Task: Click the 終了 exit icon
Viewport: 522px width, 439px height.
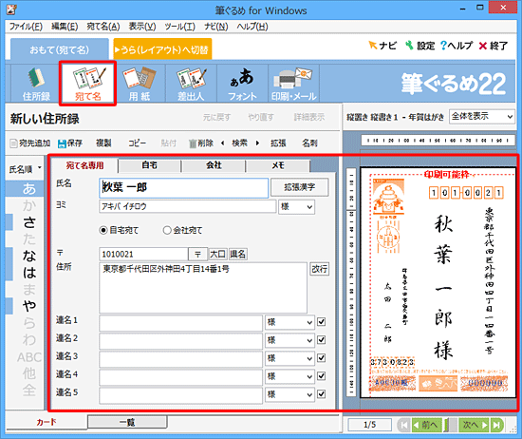Action: tap(494, 46)
